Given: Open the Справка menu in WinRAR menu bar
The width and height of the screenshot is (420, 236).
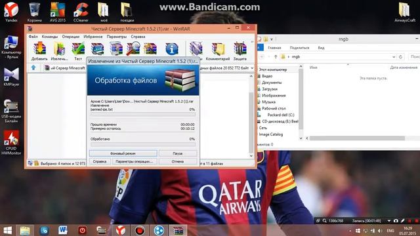Looking at the screenshot, I should 138,37.
